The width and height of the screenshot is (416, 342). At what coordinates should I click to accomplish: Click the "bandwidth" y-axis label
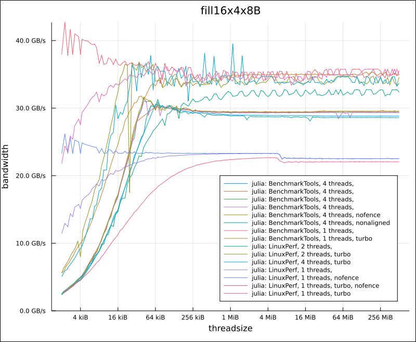(x=8, y=166)
